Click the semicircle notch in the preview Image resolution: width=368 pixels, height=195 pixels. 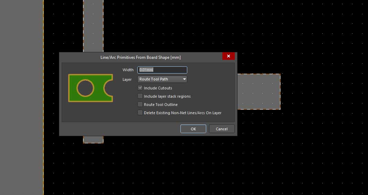[x=109, y=88]
